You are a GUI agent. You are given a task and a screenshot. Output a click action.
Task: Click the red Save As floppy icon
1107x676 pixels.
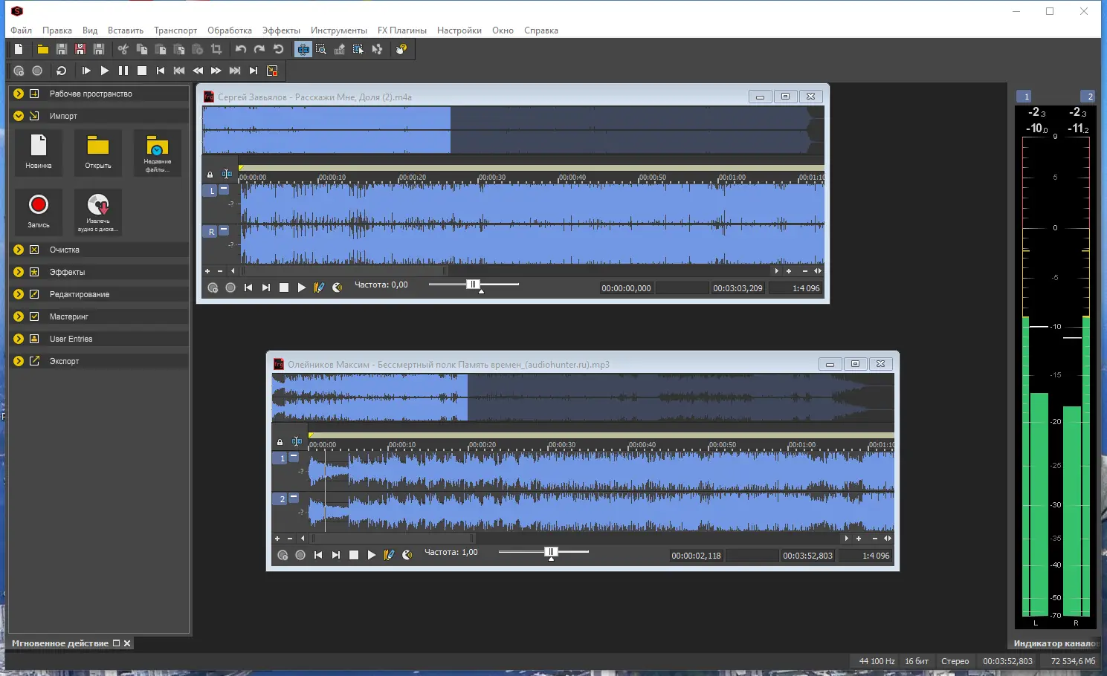[80, 49]
